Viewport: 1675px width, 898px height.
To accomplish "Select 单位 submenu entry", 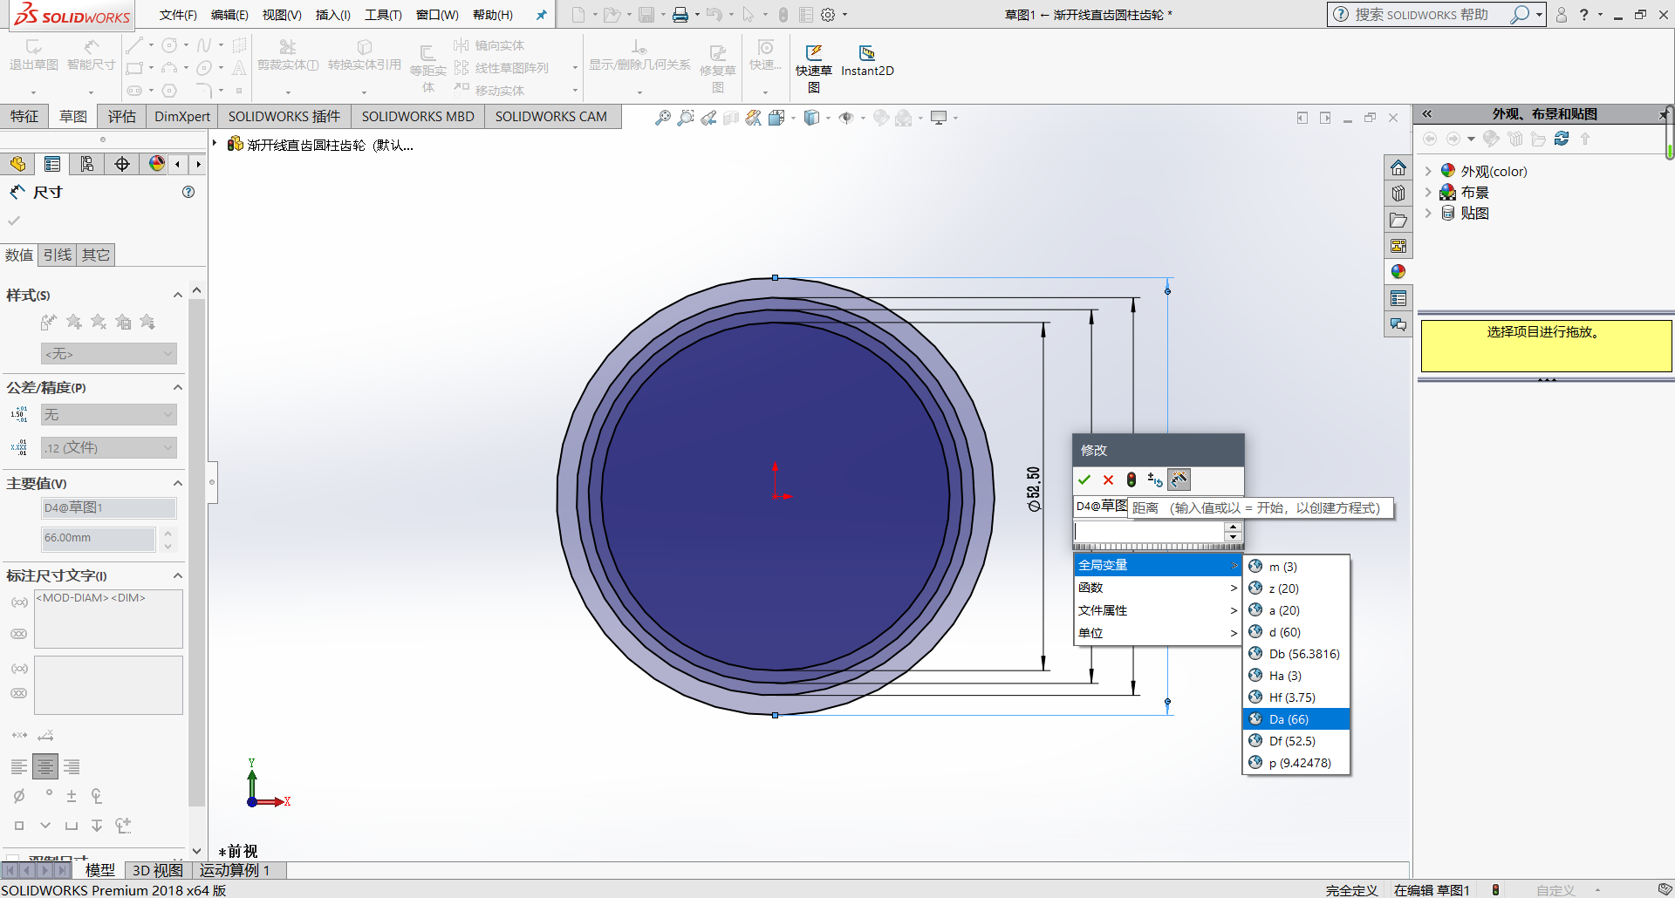I will pos(1157,633).
